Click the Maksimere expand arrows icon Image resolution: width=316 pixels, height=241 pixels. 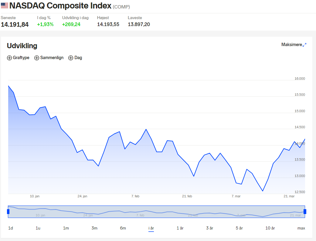point(304,45)
